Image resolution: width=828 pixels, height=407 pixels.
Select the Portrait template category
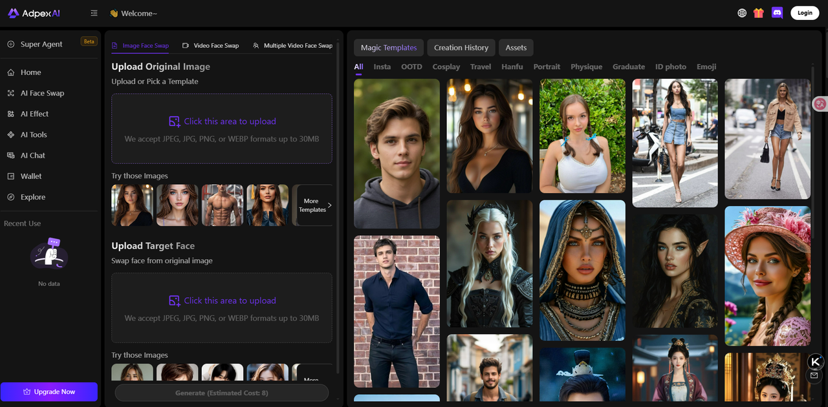(x=547, y=67)
